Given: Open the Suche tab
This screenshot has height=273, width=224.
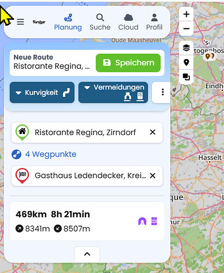Looking at the screenshot, I should [100, 22].
